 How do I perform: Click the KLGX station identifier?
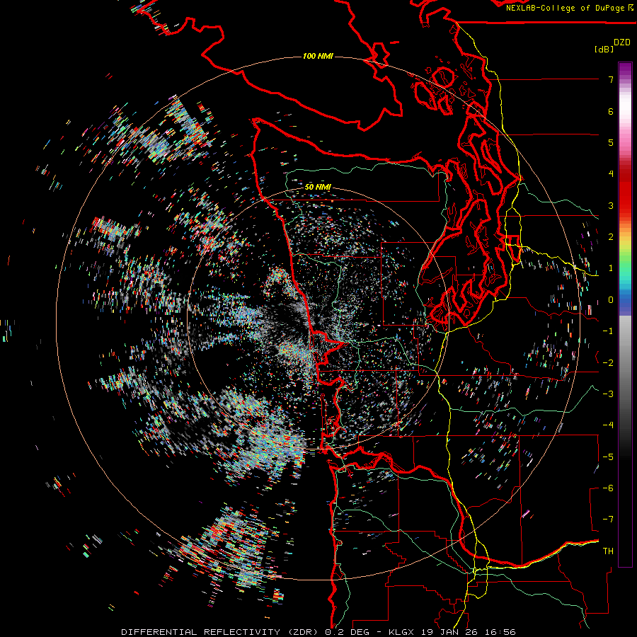(401, 632)
